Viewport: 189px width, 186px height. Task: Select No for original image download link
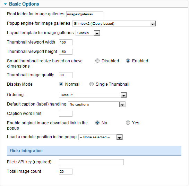click(97, 123)
